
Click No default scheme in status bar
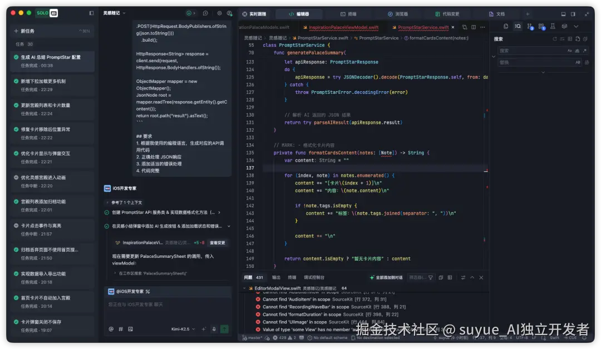pyautogui.click(x=327, y=338)
